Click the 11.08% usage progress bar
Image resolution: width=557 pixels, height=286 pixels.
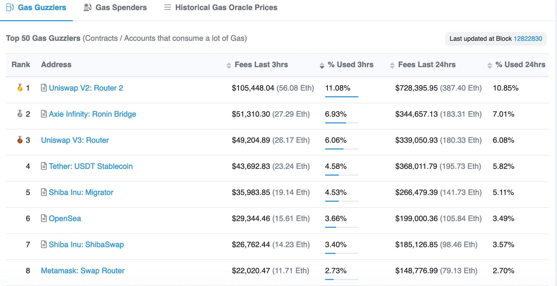pos(341,97)
